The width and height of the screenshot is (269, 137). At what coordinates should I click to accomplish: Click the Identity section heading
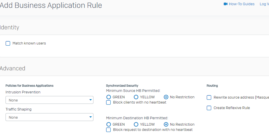9,27
